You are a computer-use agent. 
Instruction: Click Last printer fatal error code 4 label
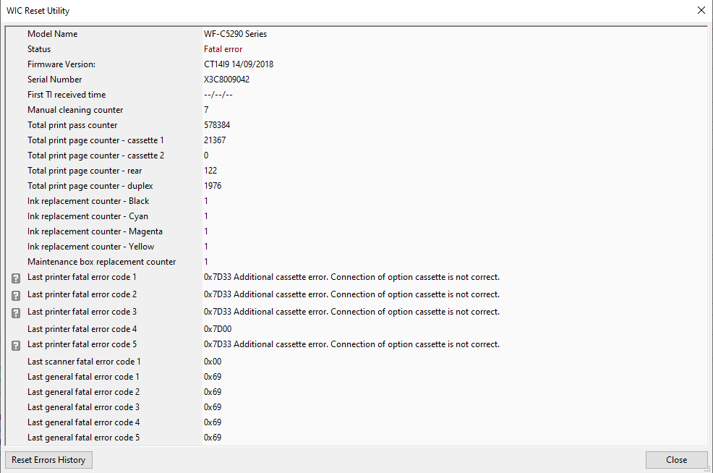[82, 329]
